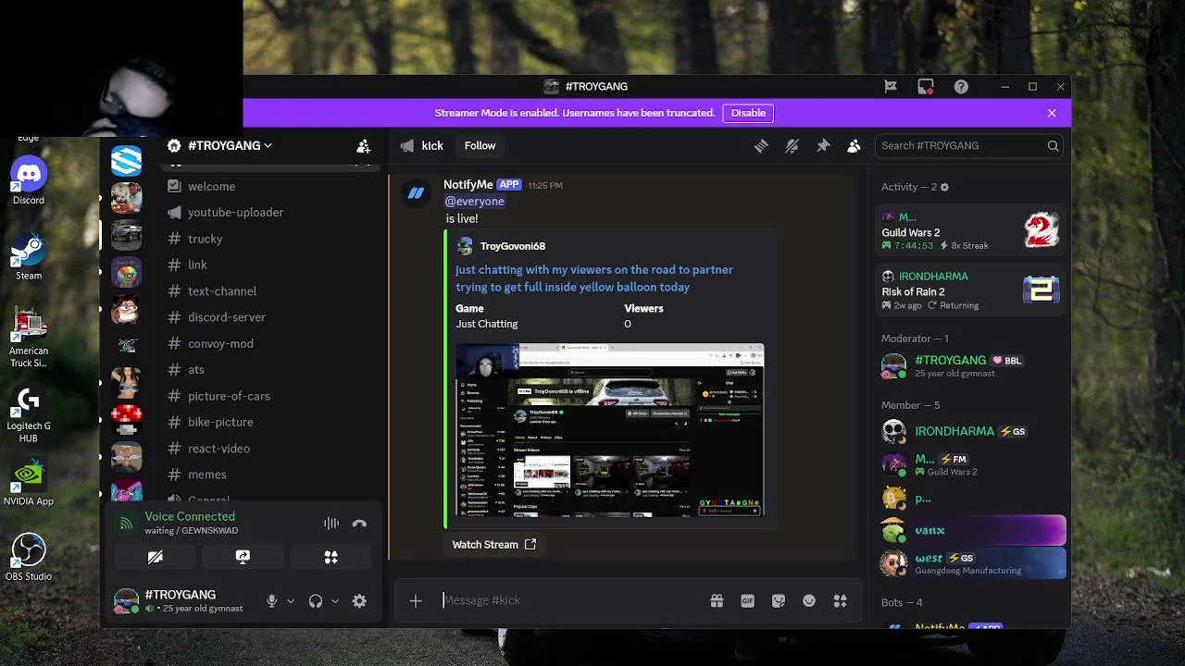
Task: Open the bike-picture channel
Action: pyautogui.click(x=269, y=422)
